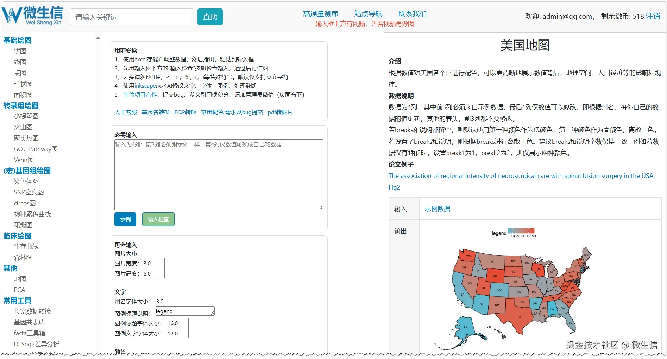
Task: Open 线图 in the sidebar
Action: coord(20,62)
